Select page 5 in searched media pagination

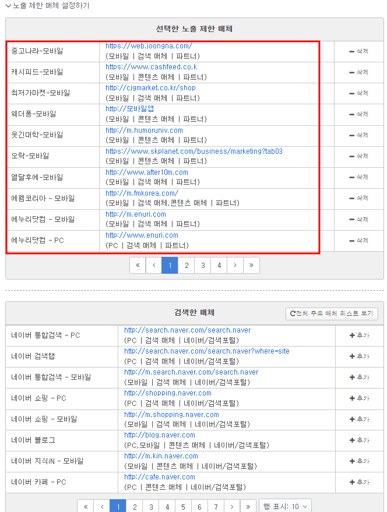click(x=183, y=507)
